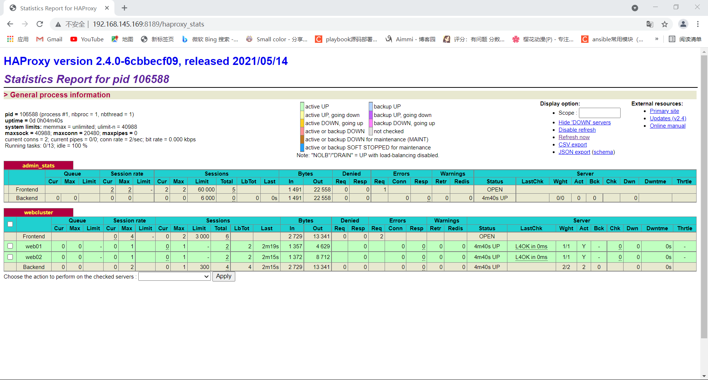The image size is (708, 380).
Task: Open the CSV export link
Action: tap(573, 145)
